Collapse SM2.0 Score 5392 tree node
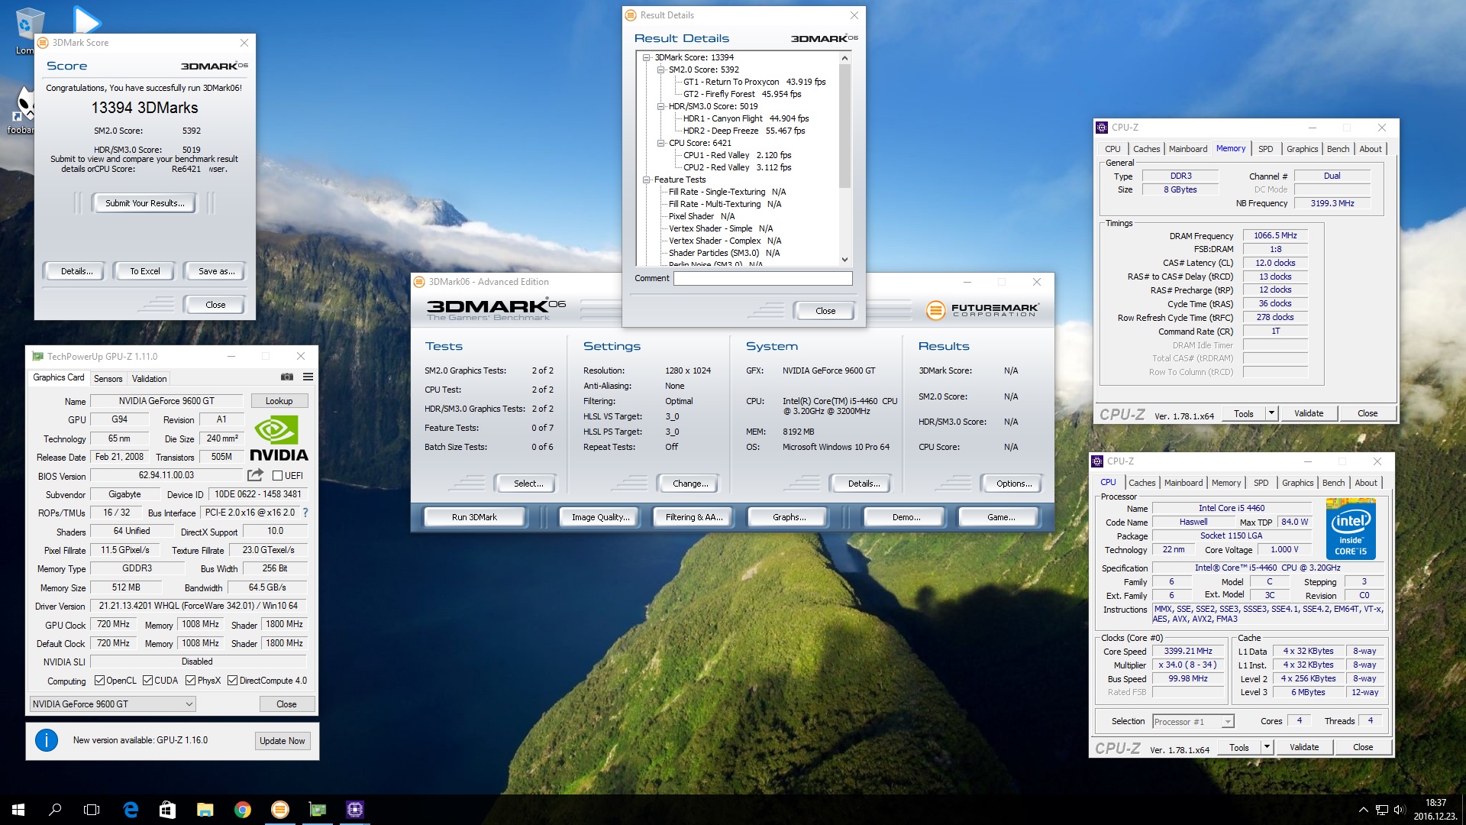The width and height of the screenshot is (1466, 825). pos(661,70)
